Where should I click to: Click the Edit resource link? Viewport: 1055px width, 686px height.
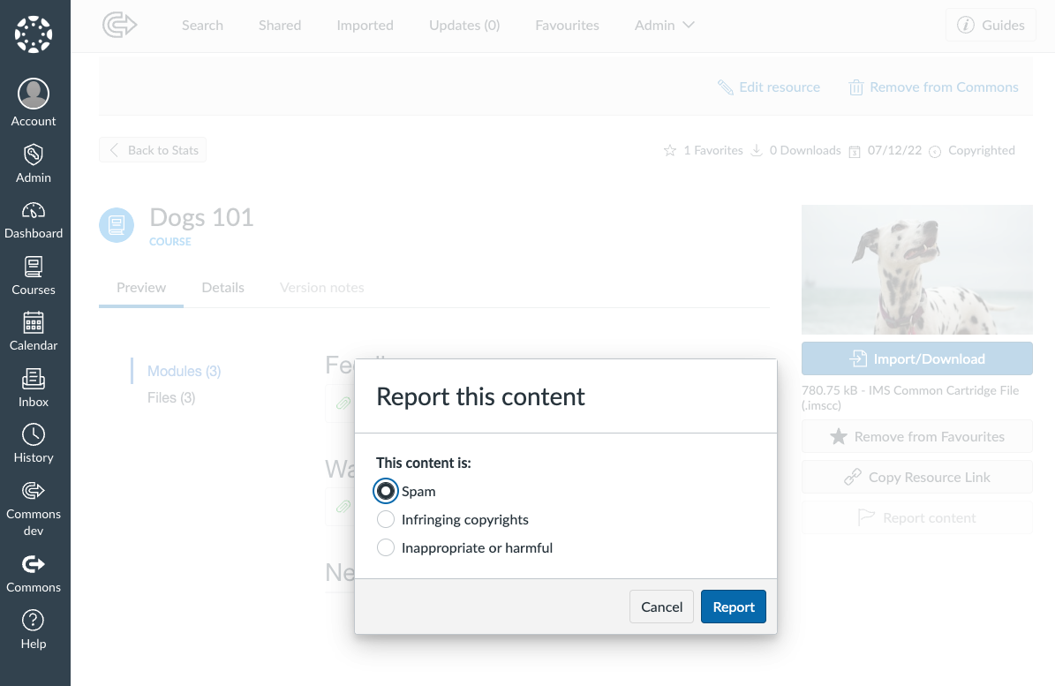[769, 87]
